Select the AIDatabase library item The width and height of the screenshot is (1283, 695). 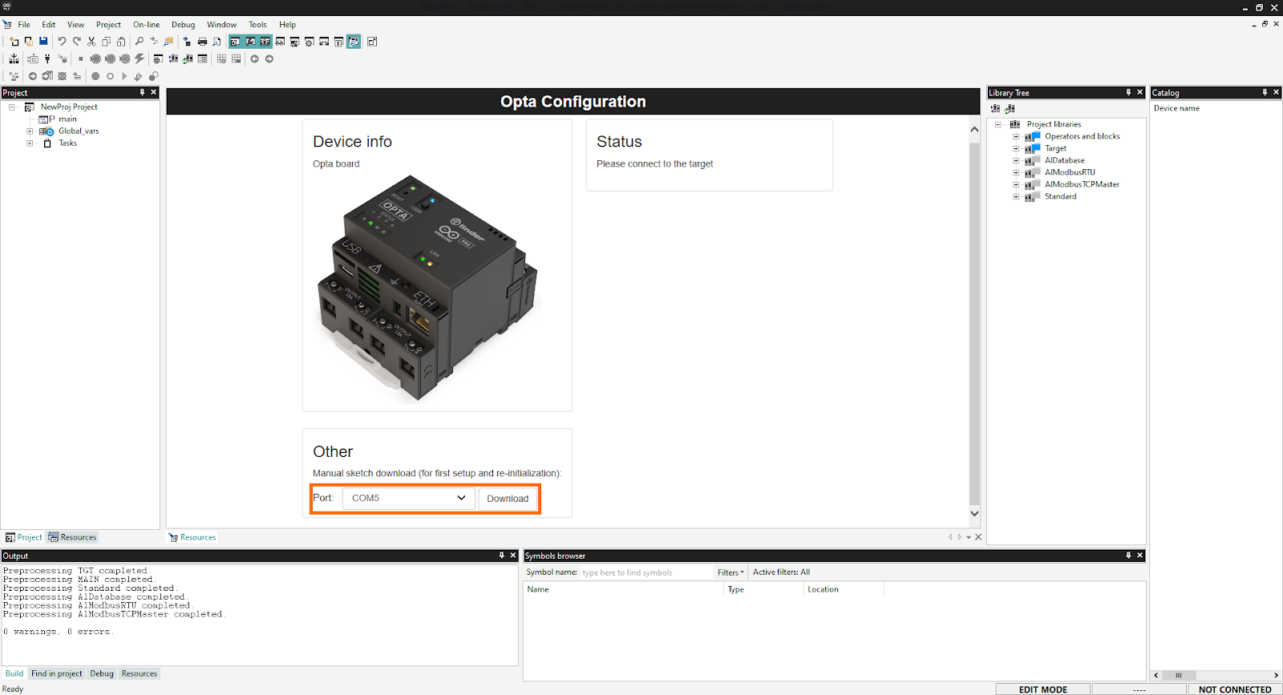(1064, 160)
